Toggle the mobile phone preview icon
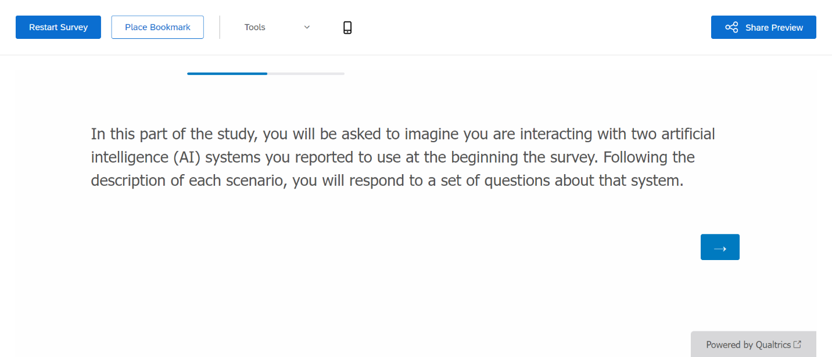The height and width of the screenshot is (357, 832). [347, 27]
